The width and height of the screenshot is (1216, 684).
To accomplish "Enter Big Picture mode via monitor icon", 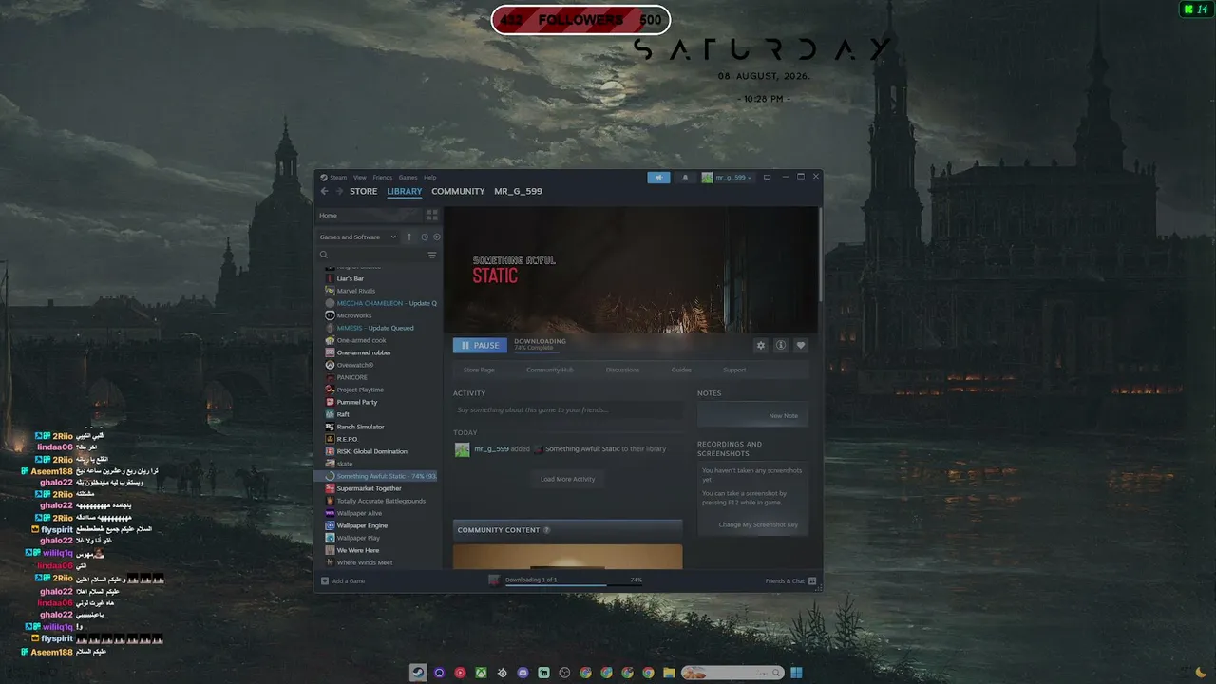I will (767, 178).
